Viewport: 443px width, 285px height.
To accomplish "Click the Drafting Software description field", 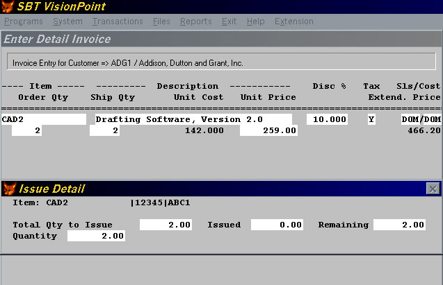I will (193, 119).
